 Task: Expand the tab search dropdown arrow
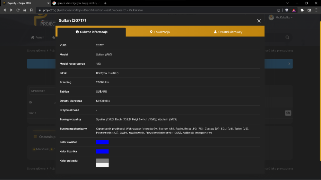point(287,3)
